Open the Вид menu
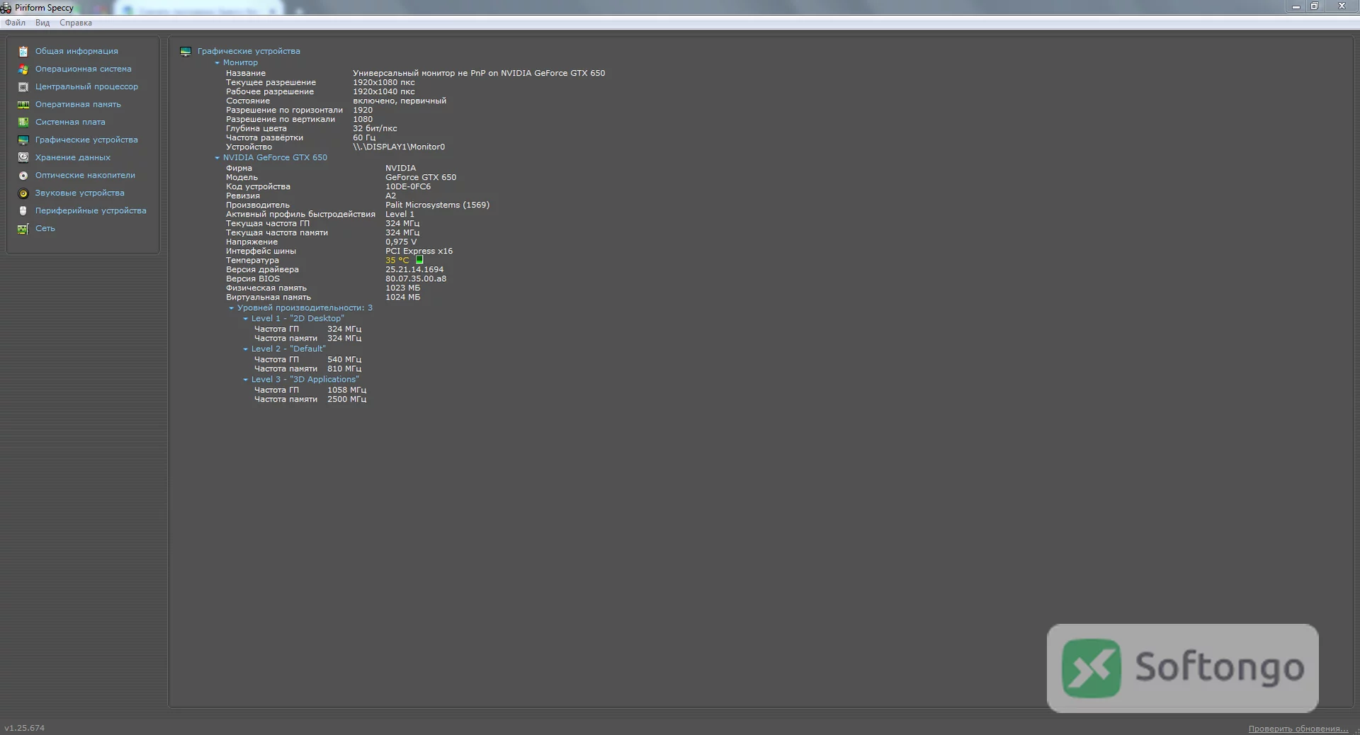 42,23
